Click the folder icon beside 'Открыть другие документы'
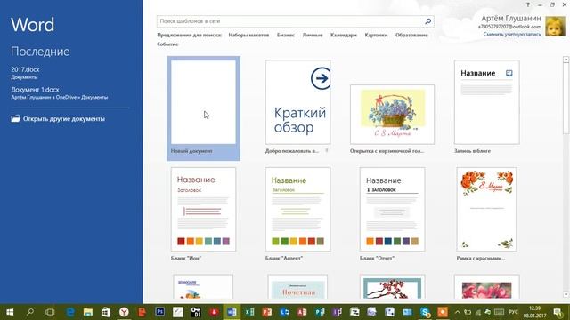 coord(15,118)
